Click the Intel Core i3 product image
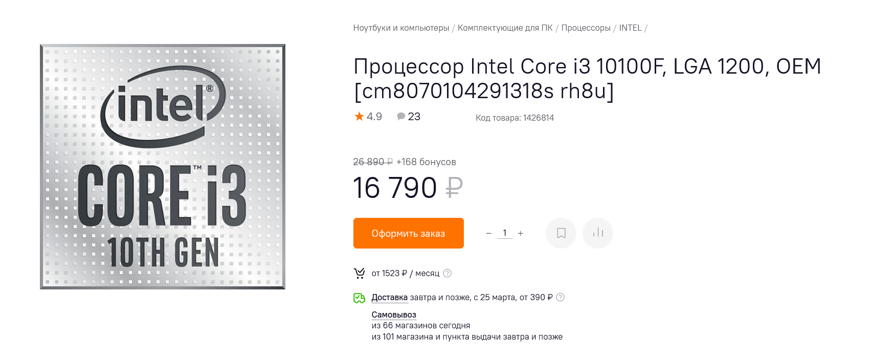 (163, 167)
